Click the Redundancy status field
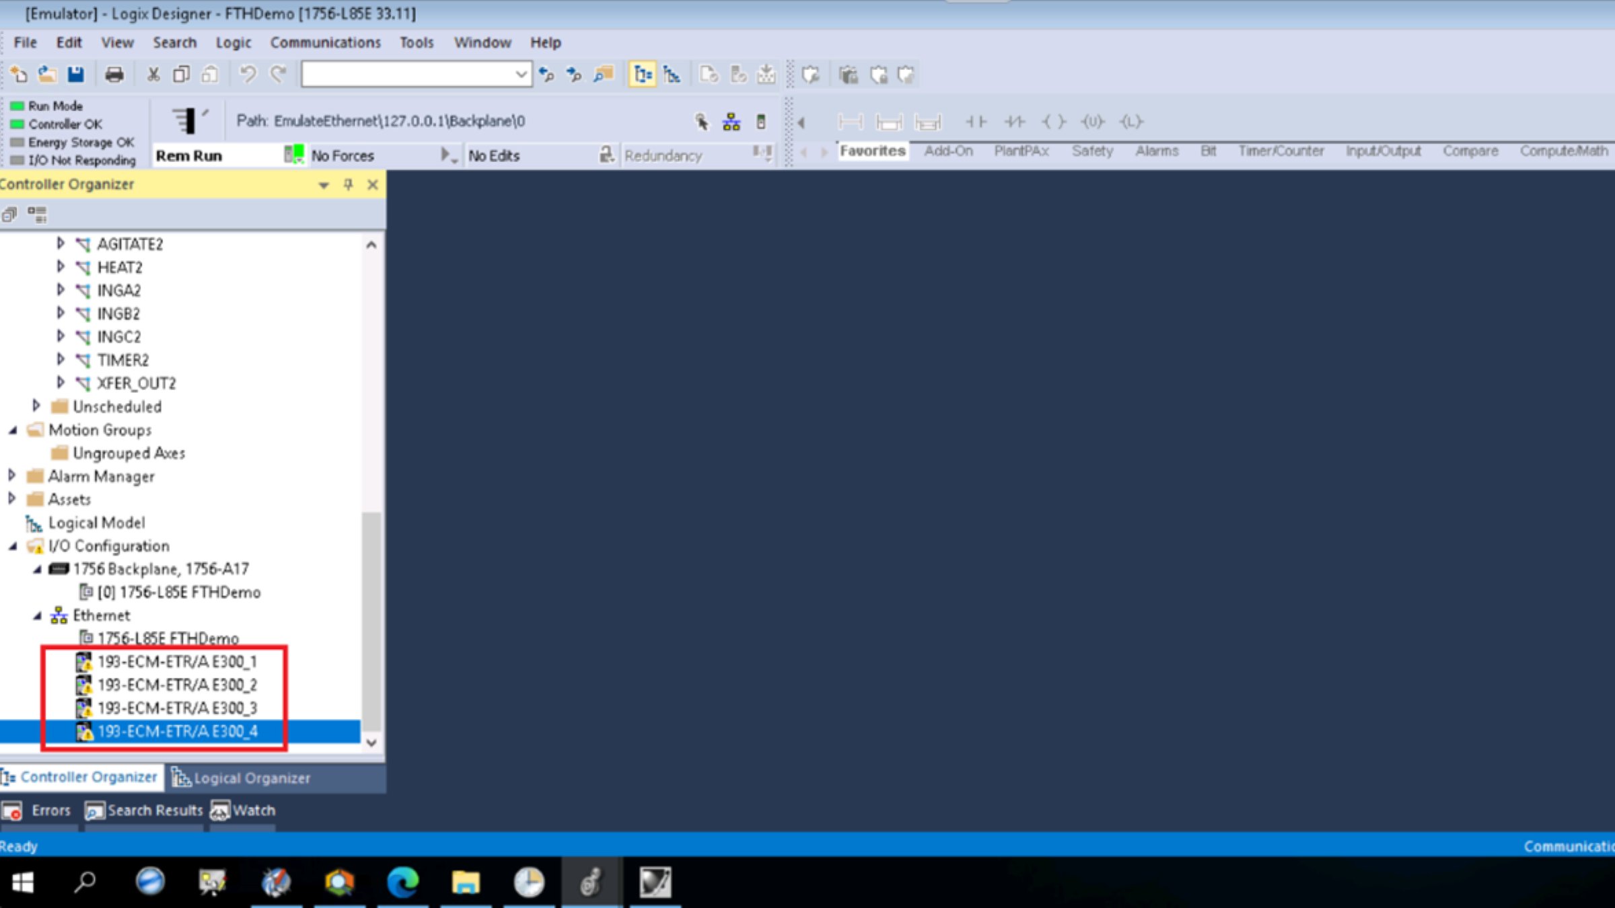 (x=663, y=155)
